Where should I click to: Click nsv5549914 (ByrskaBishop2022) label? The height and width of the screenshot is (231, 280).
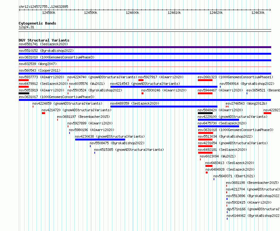247,84
